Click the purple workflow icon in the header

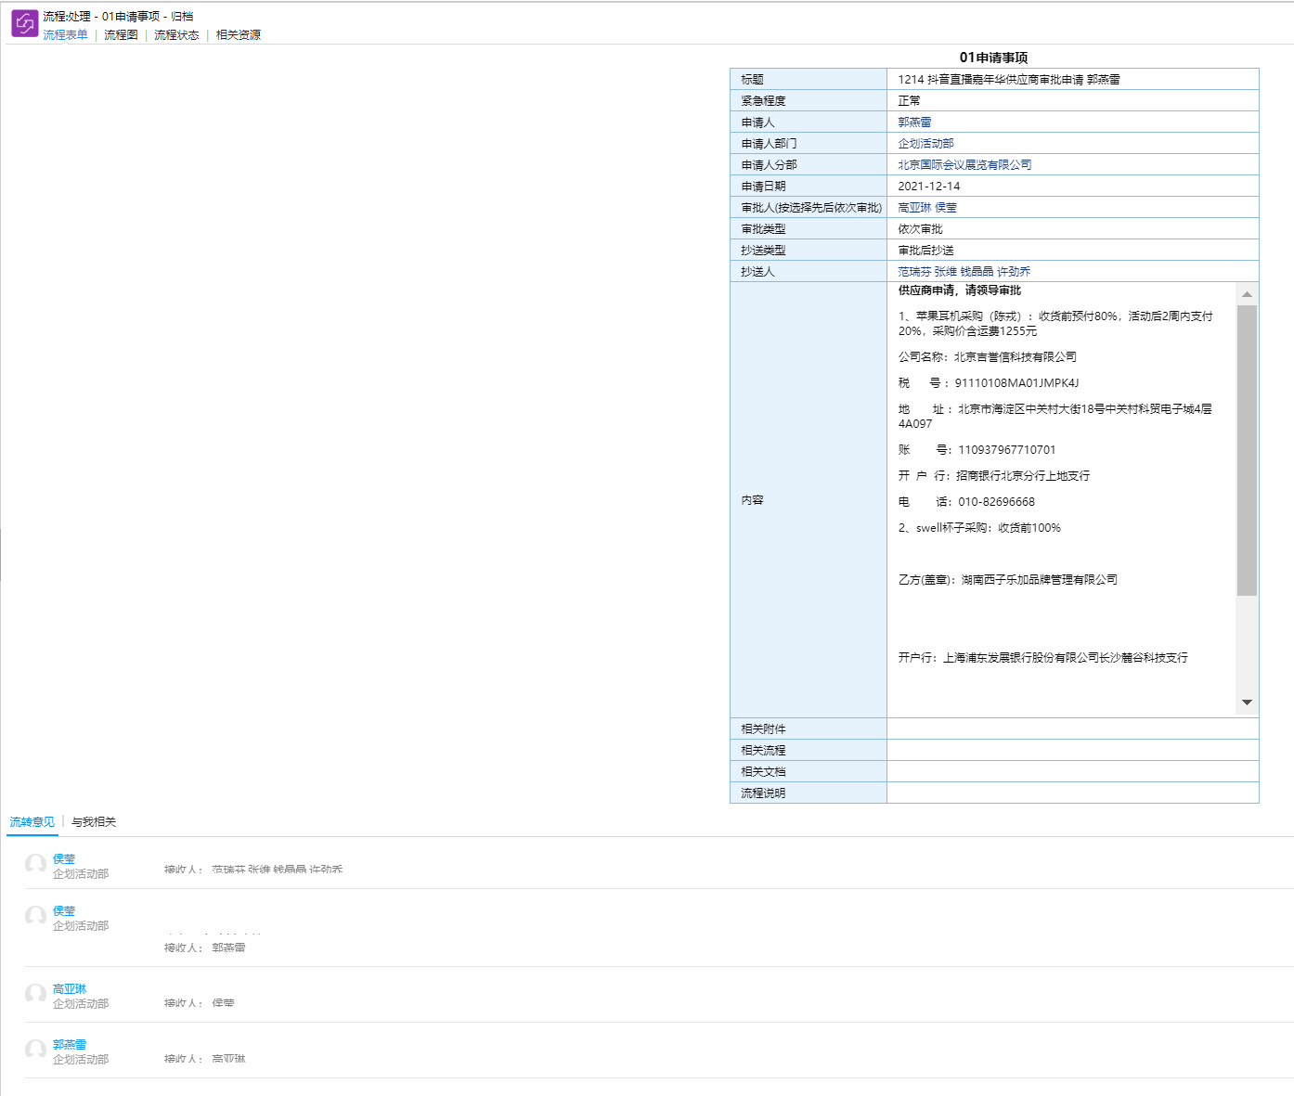[24, 23]
